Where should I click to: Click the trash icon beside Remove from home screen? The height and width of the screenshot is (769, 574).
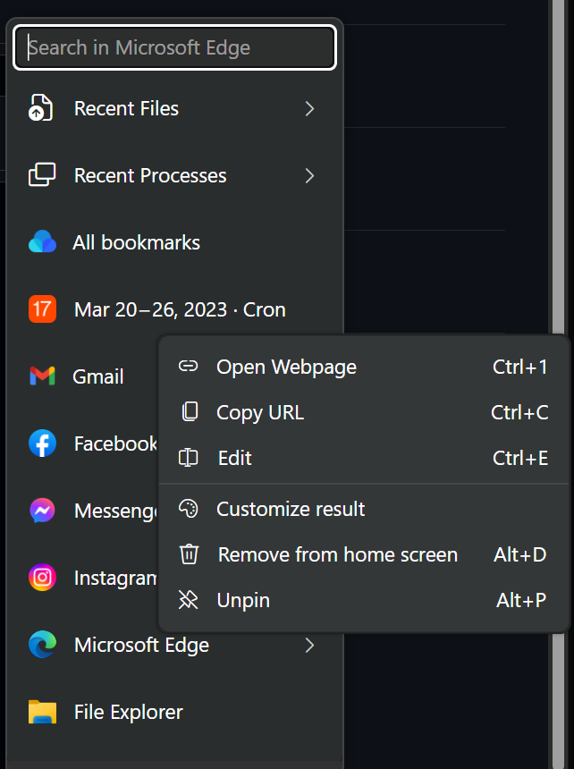(188, 554)
